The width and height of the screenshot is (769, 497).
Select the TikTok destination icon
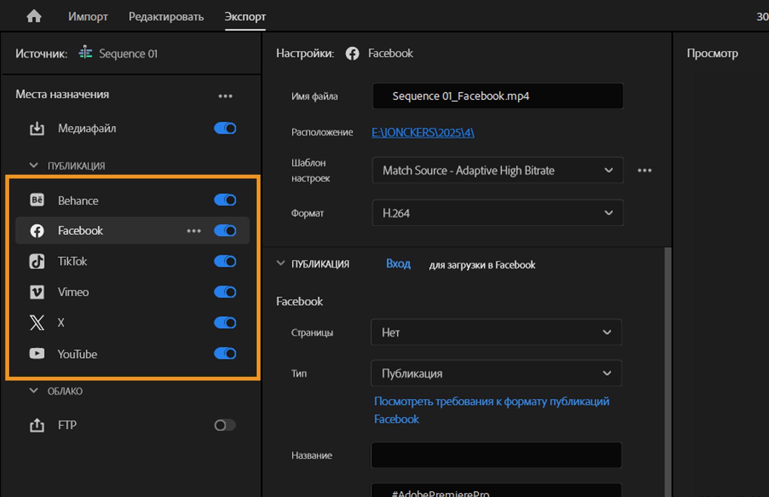(x=37, y=261)
